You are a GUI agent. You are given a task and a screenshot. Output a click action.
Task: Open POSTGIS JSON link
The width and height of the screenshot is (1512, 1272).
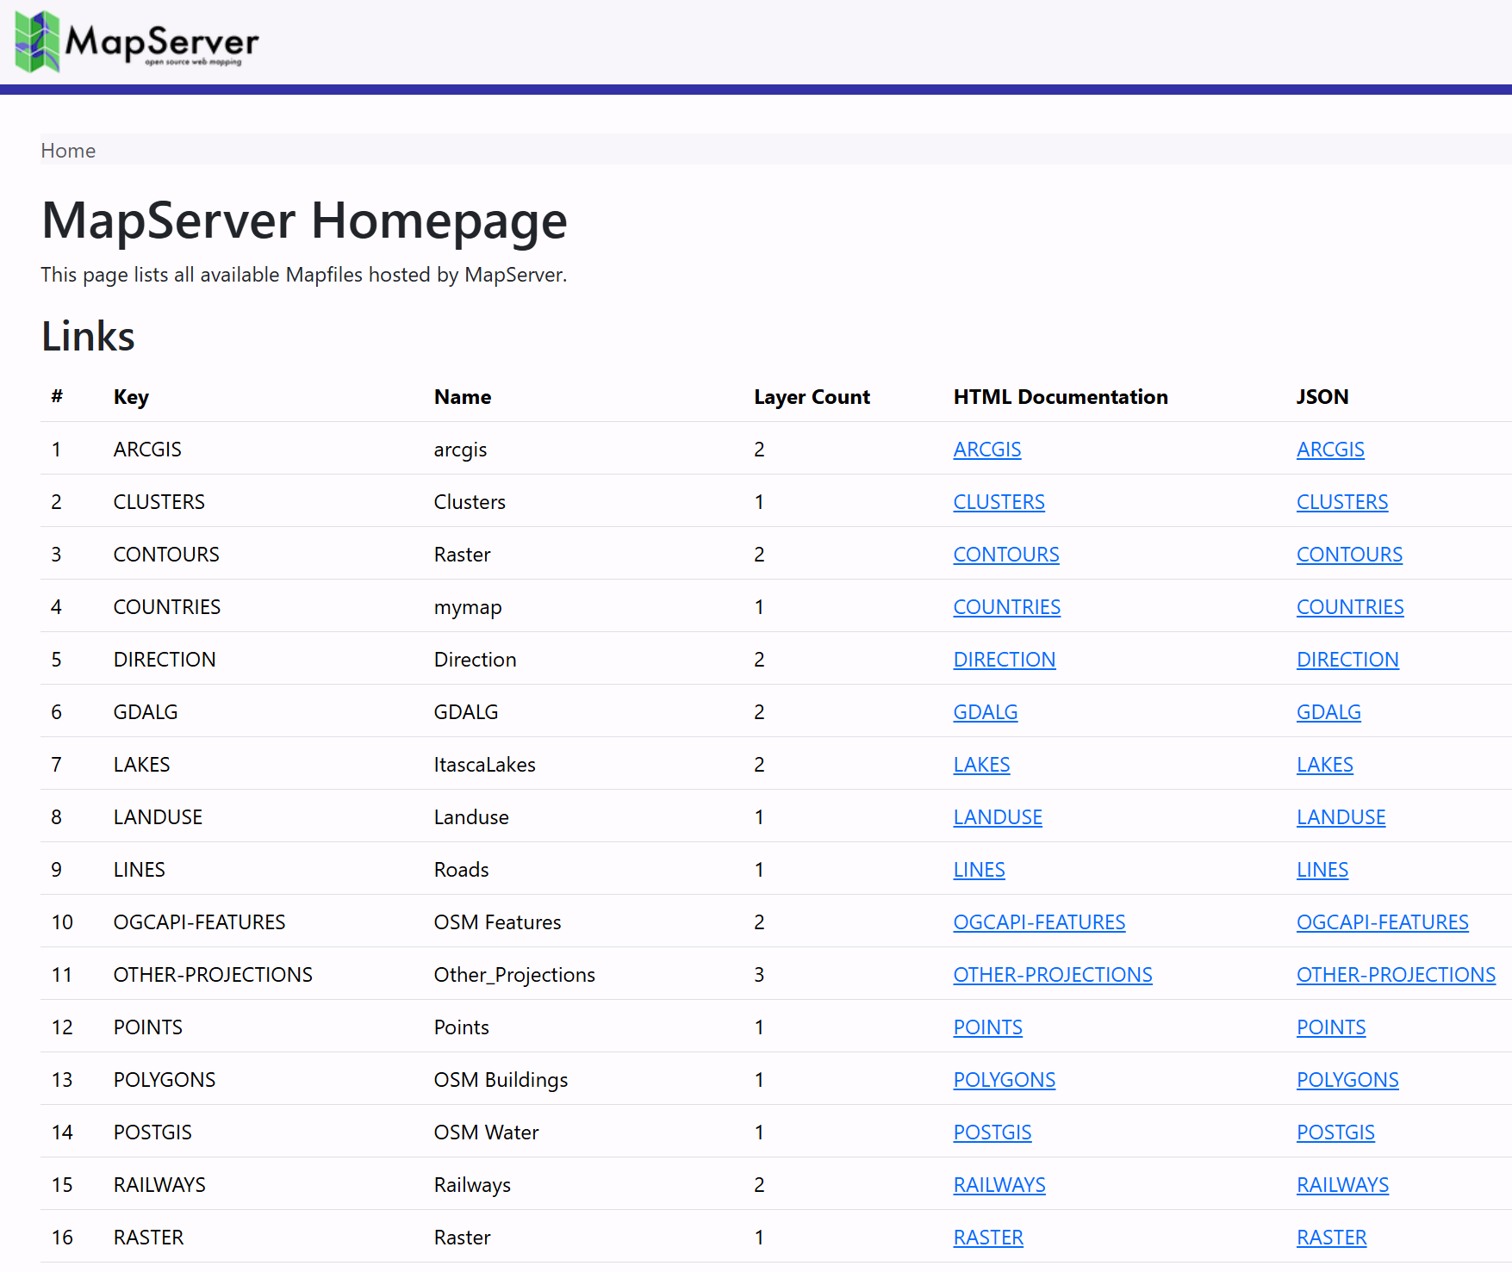click(1335, 1132)
